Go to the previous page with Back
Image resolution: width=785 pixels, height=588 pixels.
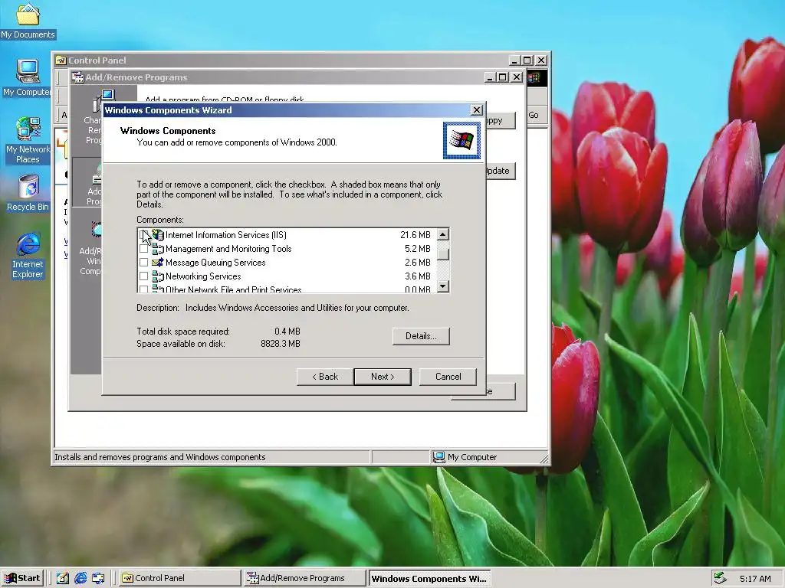click(x=325, y=377)
